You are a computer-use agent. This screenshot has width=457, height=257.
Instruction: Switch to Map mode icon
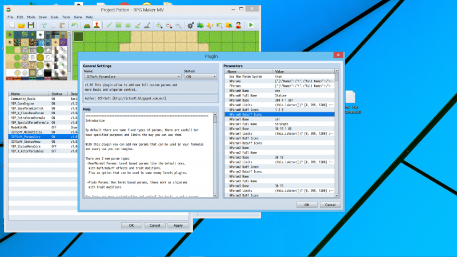pyautogui.click(x=87, y=25)
